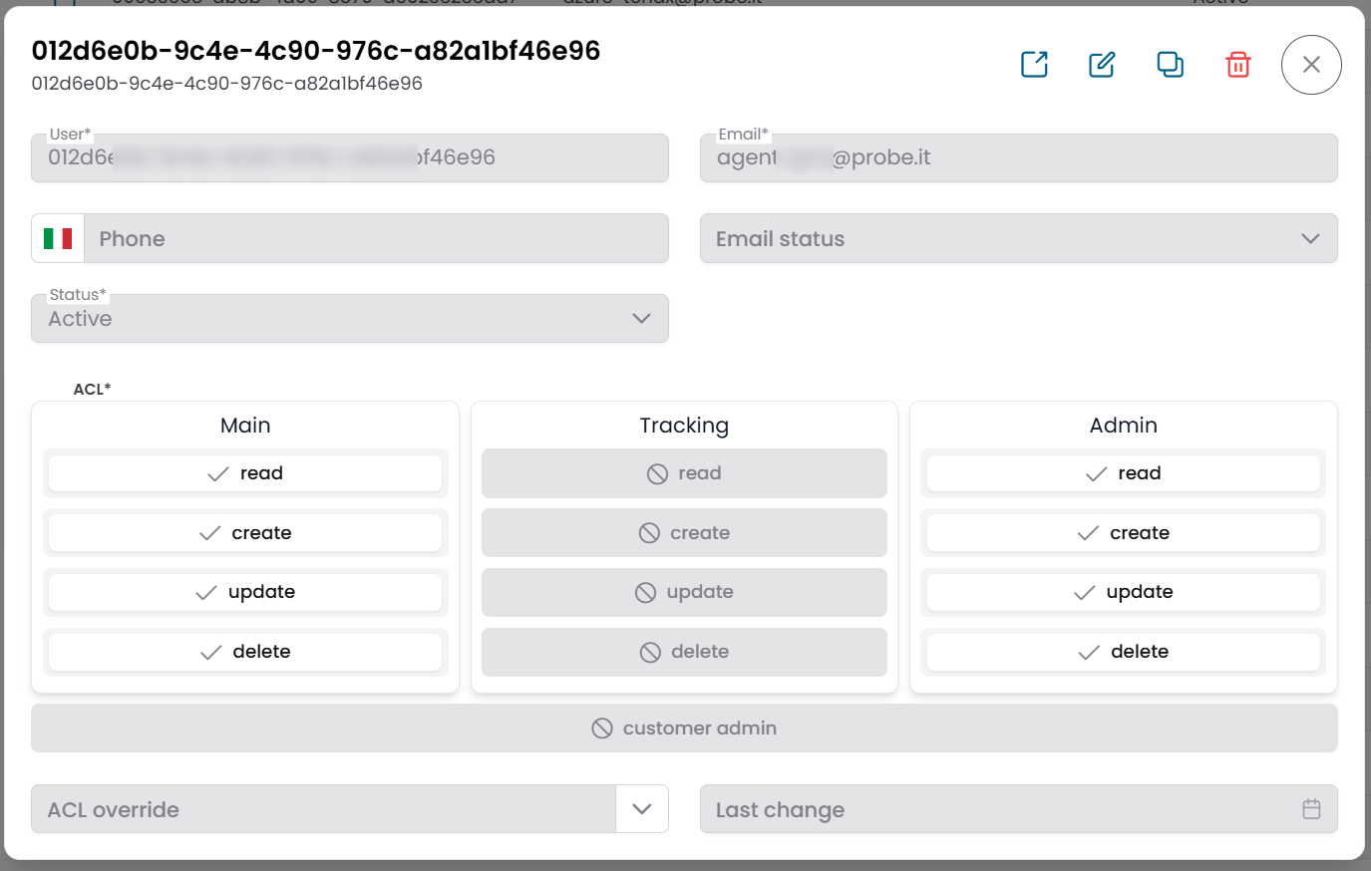The height and width of the screenshot is (871, 1371).
Task: Enable Tracking update permission
Action: pyautogui.click(x=684, y=592)
